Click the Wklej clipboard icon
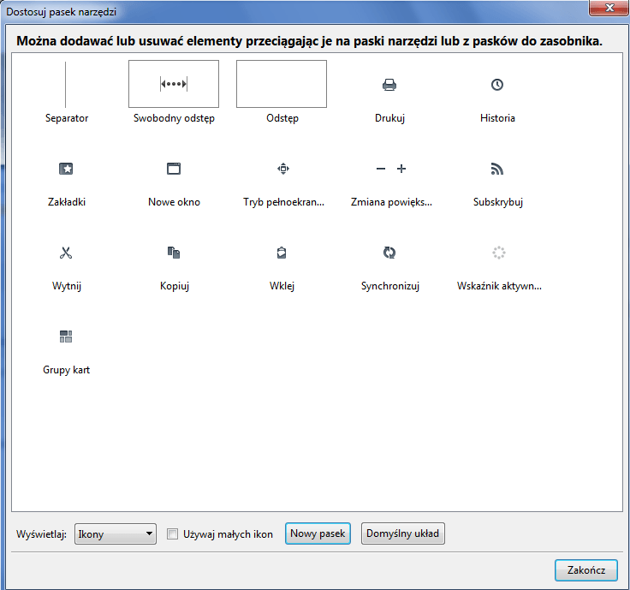 click(282, 253)
